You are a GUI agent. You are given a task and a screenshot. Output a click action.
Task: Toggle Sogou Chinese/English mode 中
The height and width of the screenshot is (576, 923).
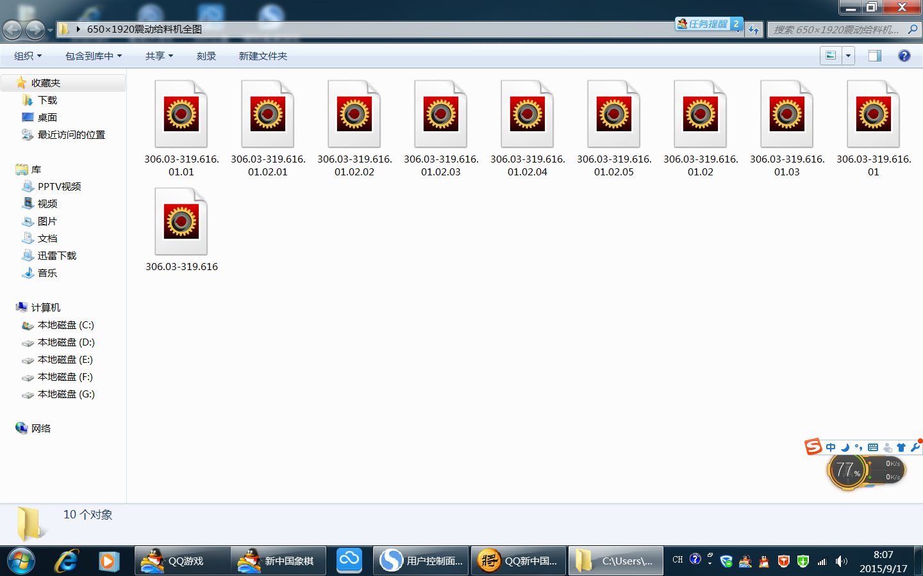831,447
